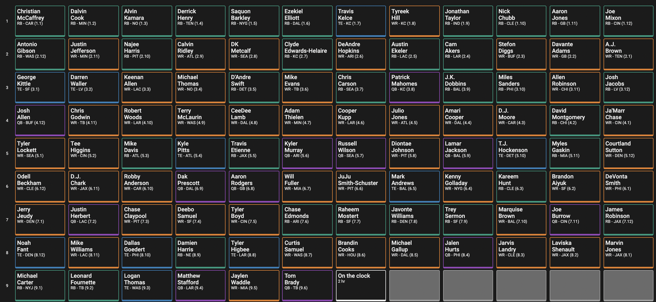The height and width of the screenshot is (302, 656).
Task: Click Lamar Jackson's draft card
Action: coord(468,153)
